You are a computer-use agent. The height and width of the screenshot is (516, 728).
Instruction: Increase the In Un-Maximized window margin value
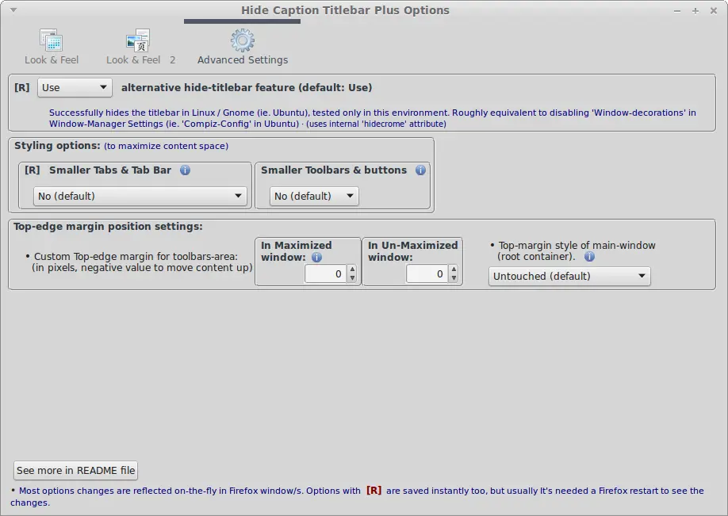click(x=454, y=269)
